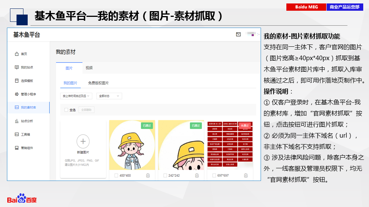Open the 697*697 red grid thumbnail

click(x=230, y=145)
